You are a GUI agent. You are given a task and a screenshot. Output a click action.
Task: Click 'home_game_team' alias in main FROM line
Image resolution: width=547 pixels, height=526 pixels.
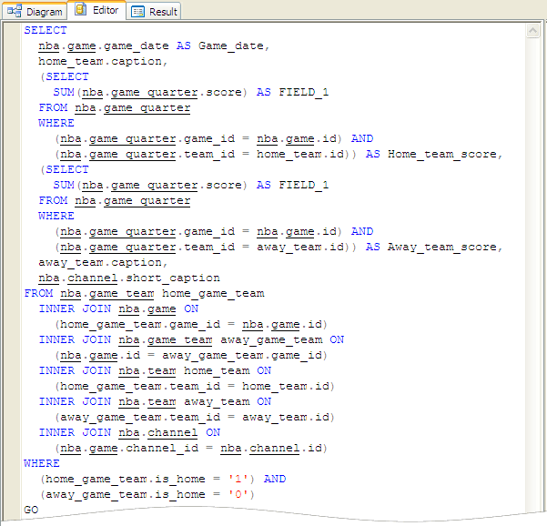coord(213,293)
